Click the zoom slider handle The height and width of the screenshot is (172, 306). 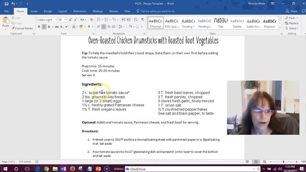(284, 161)
